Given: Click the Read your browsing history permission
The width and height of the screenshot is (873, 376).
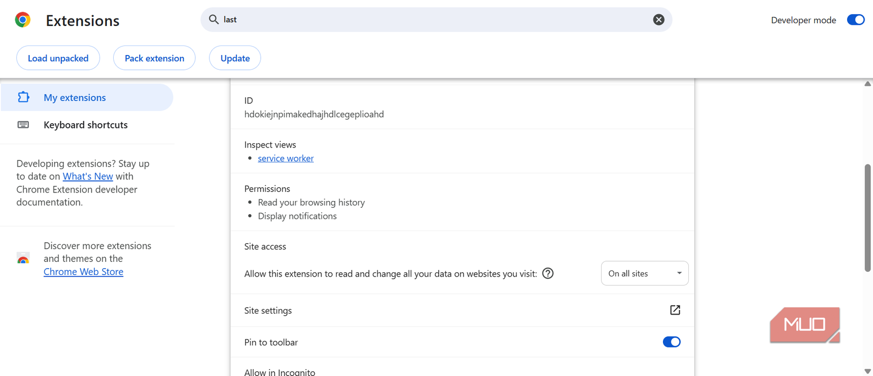Looking at the screenshot, I should [311, 203].
